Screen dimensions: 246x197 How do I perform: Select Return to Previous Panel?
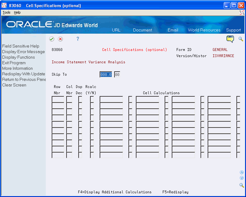point(24,80)
